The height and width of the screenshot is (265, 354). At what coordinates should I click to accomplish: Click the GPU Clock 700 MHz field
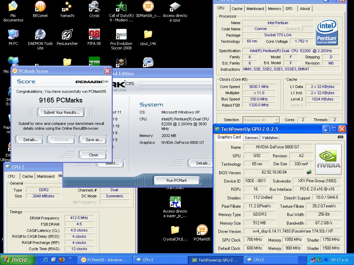point(254,239)
